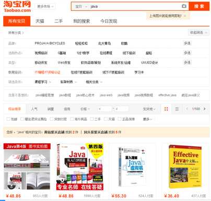Filter by brand 北大青鸟
The width and height of the screenshot is (211, 201).
pos(104,43)
